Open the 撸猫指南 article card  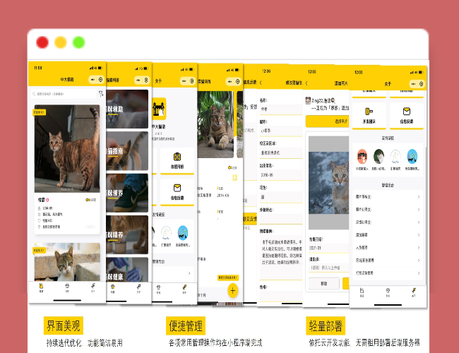click(x=127, y=151)
